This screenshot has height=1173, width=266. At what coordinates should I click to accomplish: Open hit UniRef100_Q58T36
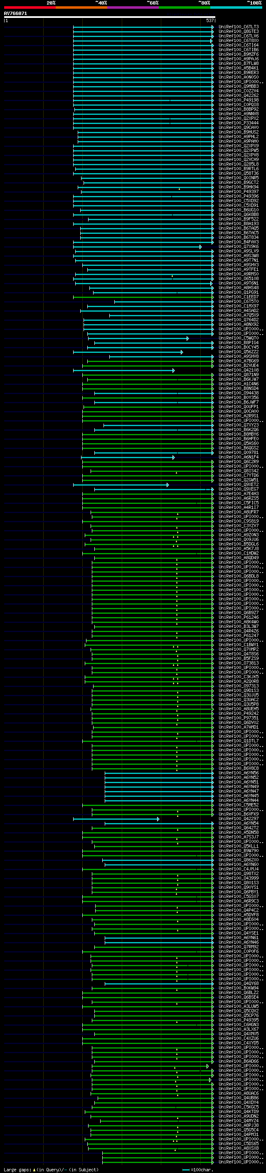[x=239, y=174]
